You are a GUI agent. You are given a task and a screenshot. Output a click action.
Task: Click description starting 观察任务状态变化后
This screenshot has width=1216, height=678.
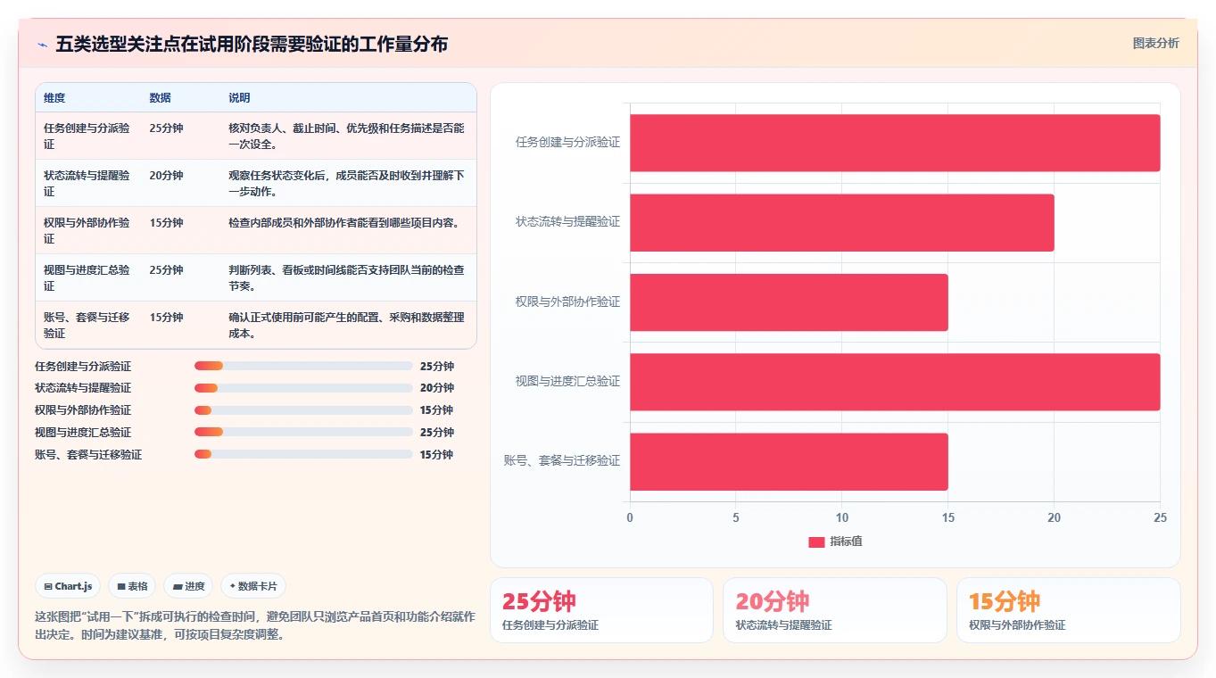[x=347, y=183]
